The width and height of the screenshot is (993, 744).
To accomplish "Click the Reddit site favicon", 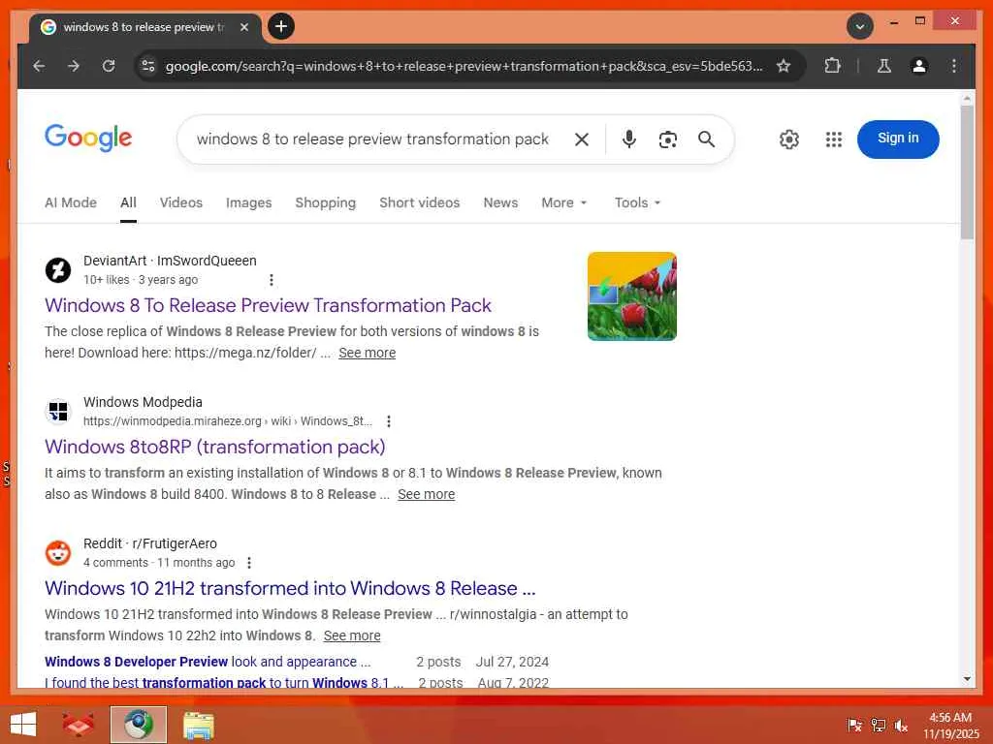I will 57,553.
